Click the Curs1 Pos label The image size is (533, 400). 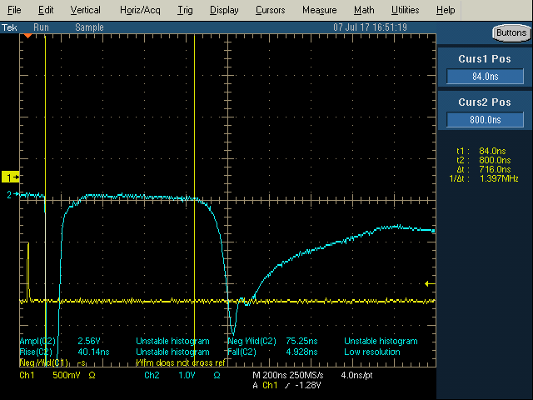coord(485,59)
